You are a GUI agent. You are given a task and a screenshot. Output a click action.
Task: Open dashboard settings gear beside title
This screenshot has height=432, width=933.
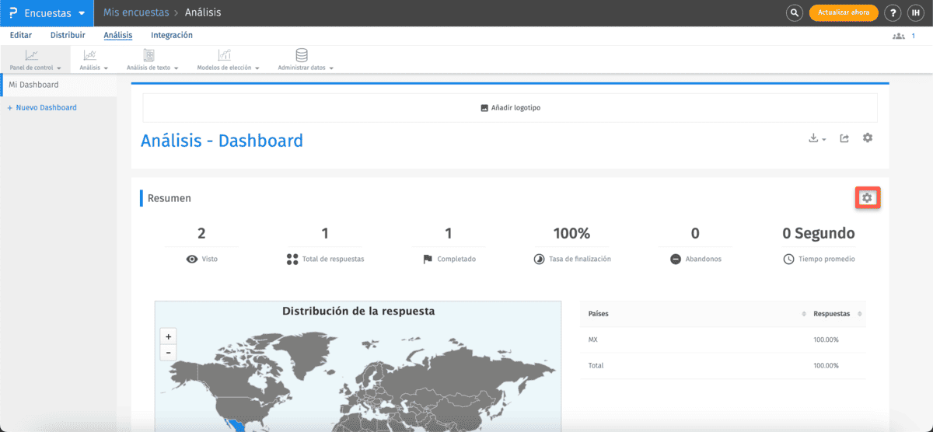868,138
